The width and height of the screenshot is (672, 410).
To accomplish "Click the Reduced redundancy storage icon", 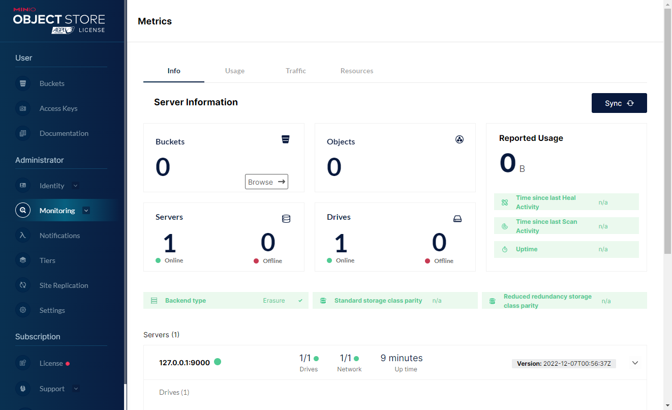I will pos(492,301).
